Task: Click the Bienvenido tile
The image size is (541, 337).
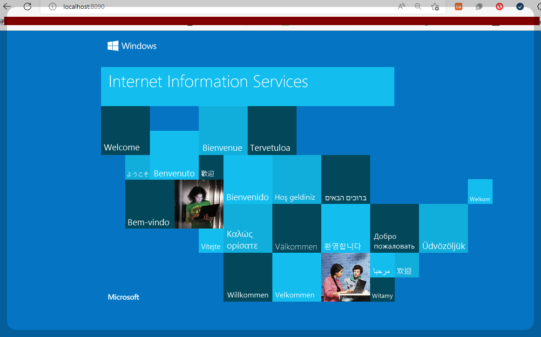Action: (248, 179)
